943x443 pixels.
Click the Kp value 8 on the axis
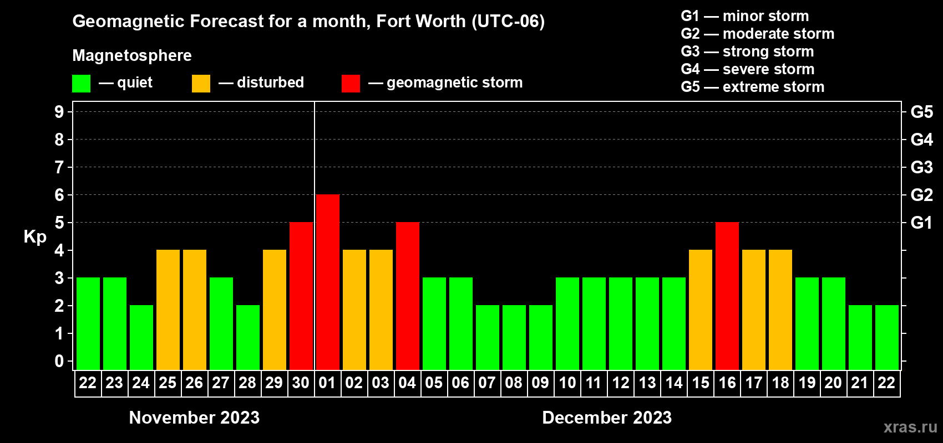pyautogui.click(x=59, y=140)
